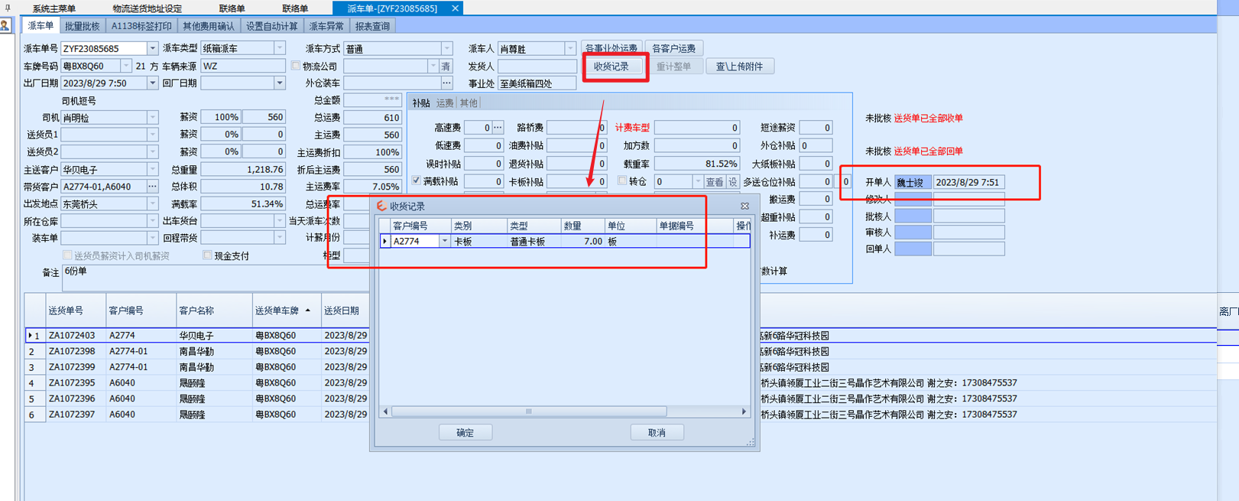Open the ellipsis button next to 外仓装车
The height and width of the screenshot is (501, 1239).
point(446,83)
